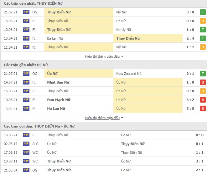Click the green T result badge for the 3:0 match
This screenshot has width=207, height=174.
coord(203,12)
